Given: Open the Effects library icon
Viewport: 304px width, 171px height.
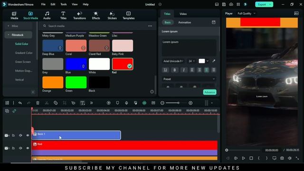Looking at the screenshot, I should point(96,15).
